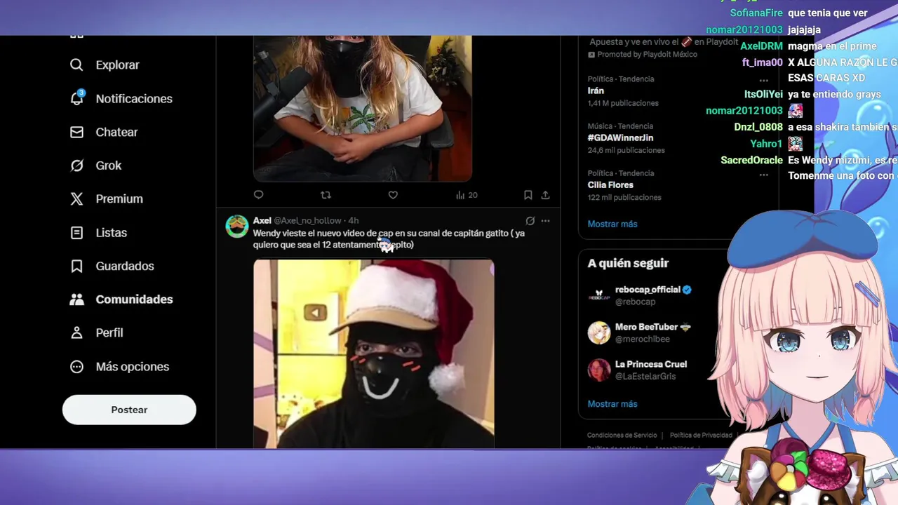Click the Postear button

pos(129,410)
